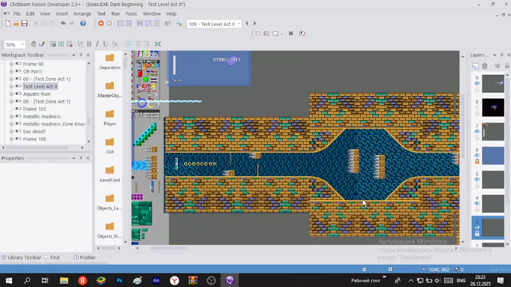Center the frame view icon
Screen dimensions: 511x287
tap(158, 44)
